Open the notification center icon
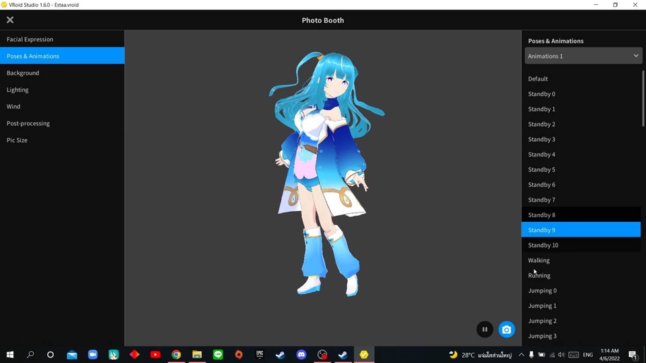Image resolution: width=646 pixels, height=363 pixels. 633,354
